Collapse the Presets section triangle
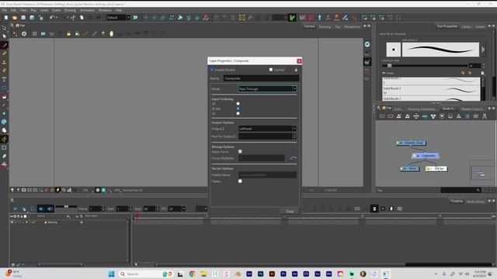497x279 pixels. click(384, 73)
